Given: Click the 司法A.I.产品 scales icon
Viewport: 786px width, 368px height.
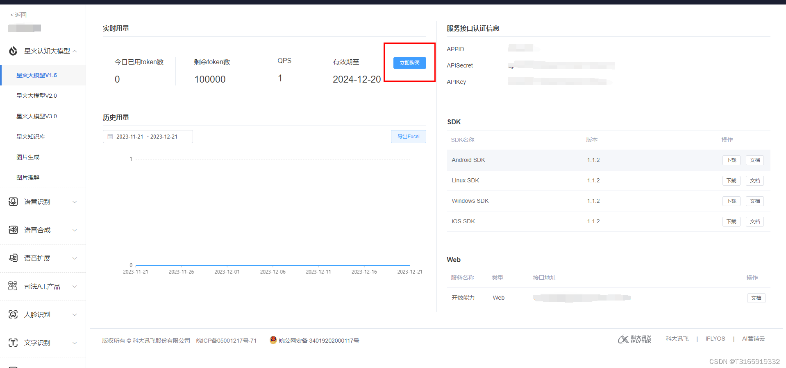Looking at the screenshot, I should [x=13, y=286].
